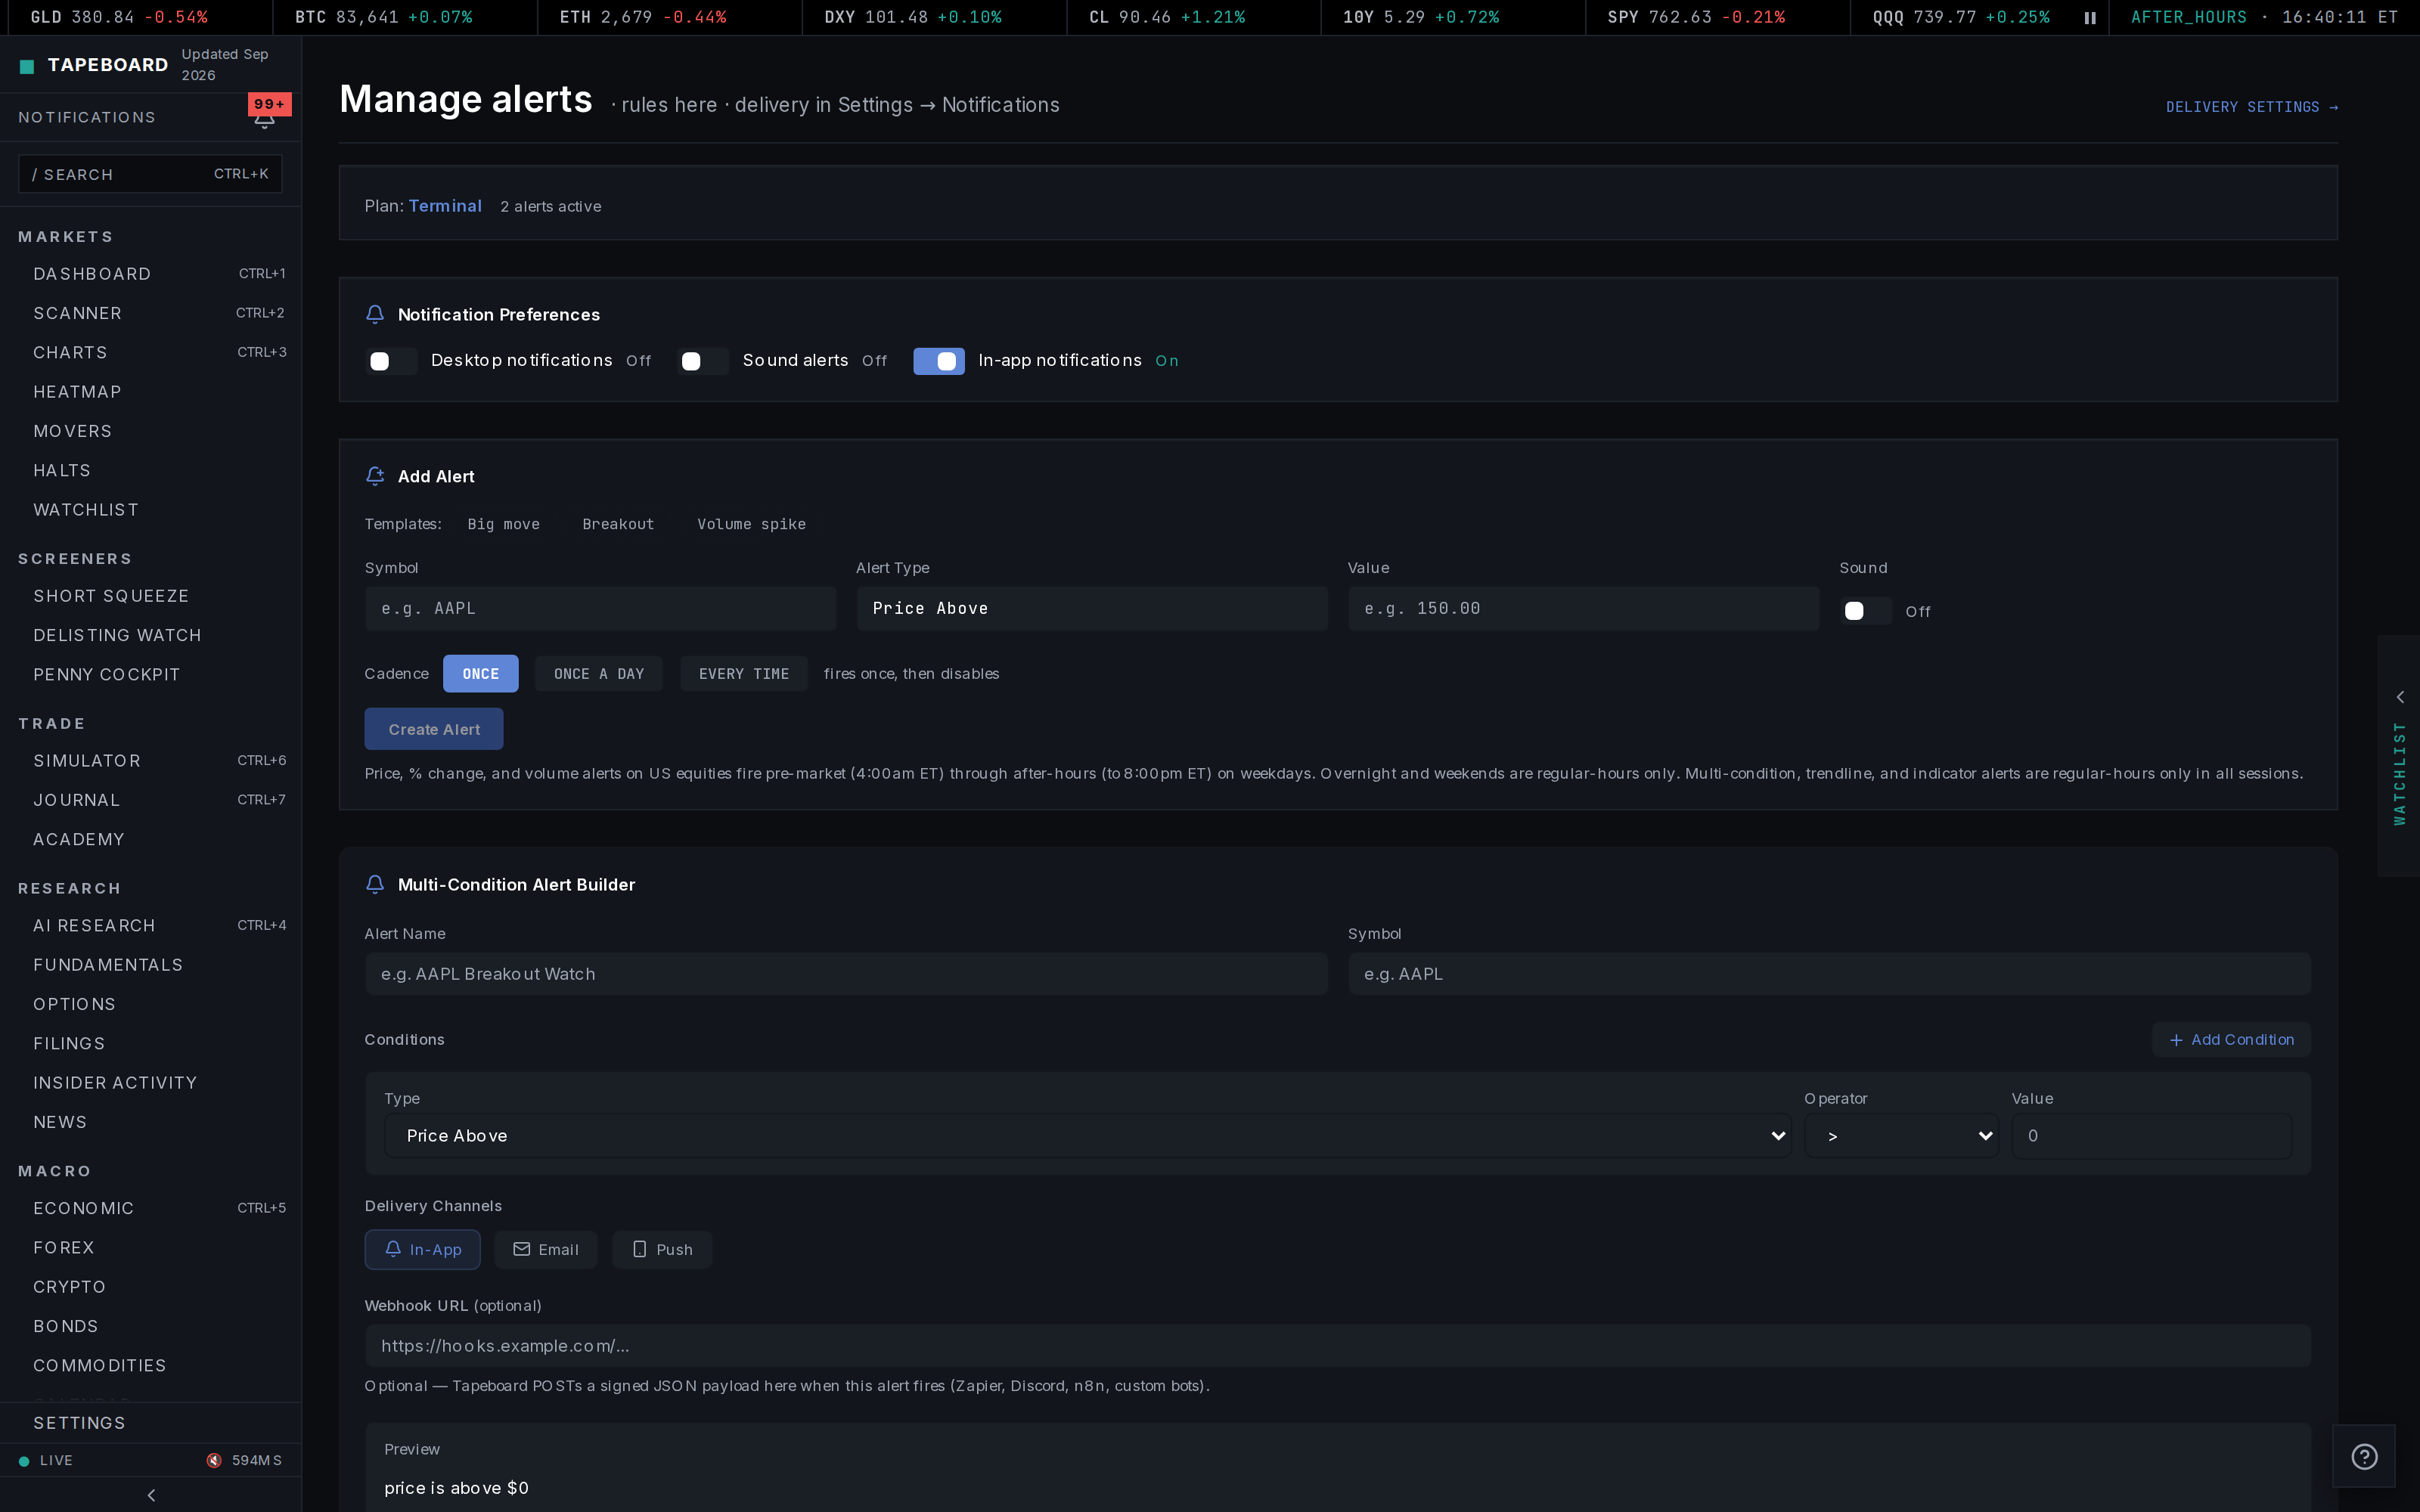This screenshot has height=1512, width=2420.
Task: Focus the sidebar search field
Action: pyautogui.click(x=150, y=174)
